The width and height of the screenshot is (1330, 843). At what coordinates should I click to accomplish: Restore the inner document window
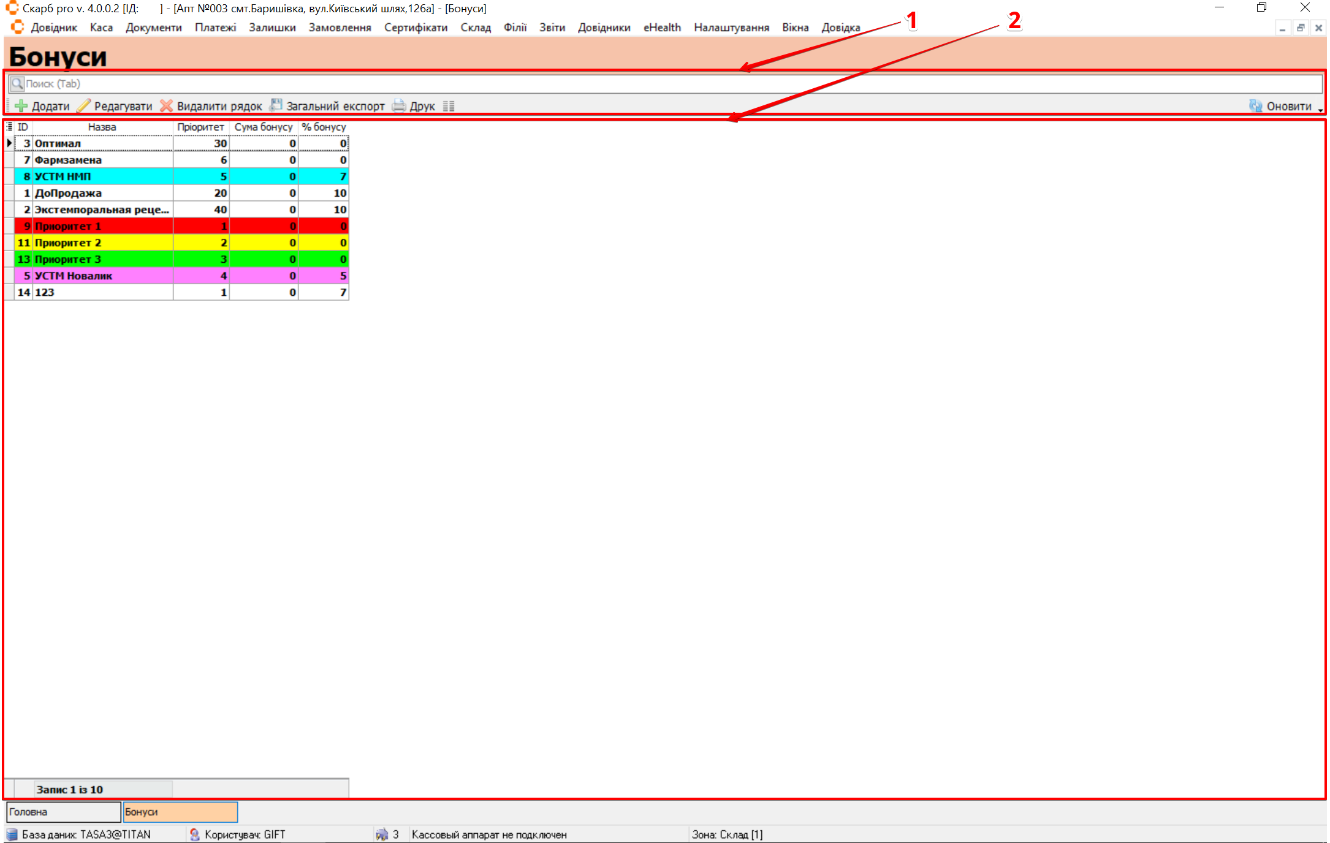(1300, 28)
